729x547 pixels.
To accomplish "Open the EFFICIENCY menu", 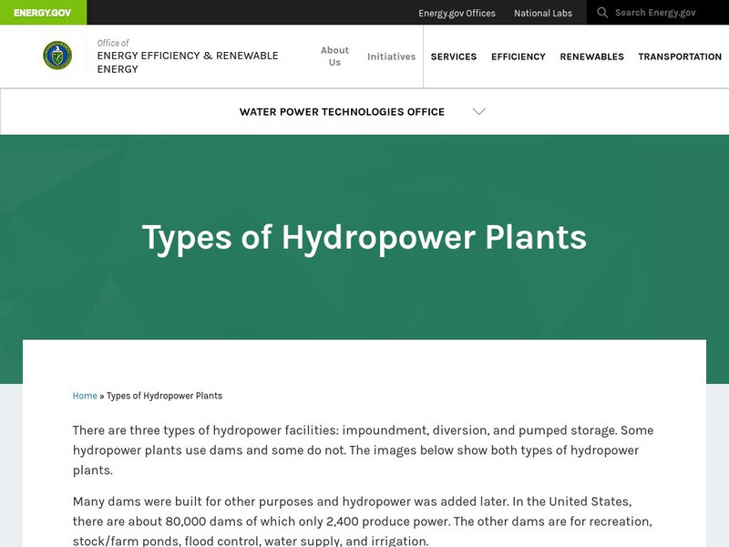I will (x=518, y=57).
